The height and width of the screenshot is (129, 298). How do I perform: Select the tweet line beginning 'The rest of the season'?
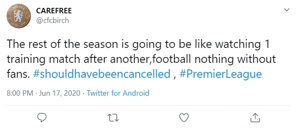click(138, 45)
